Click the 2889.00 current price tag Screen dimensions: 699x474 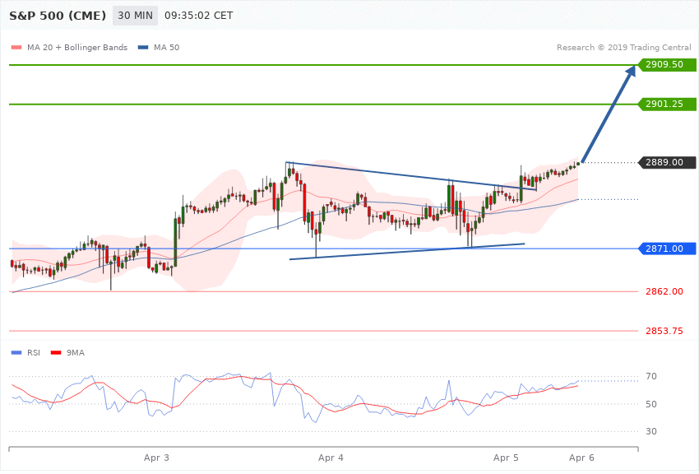(667, 162)
